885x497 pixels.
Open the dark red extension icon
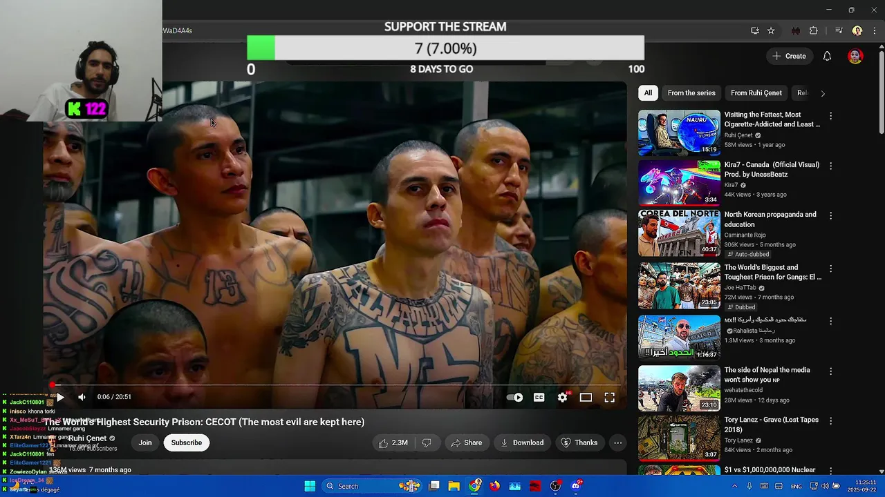[796, 30]
